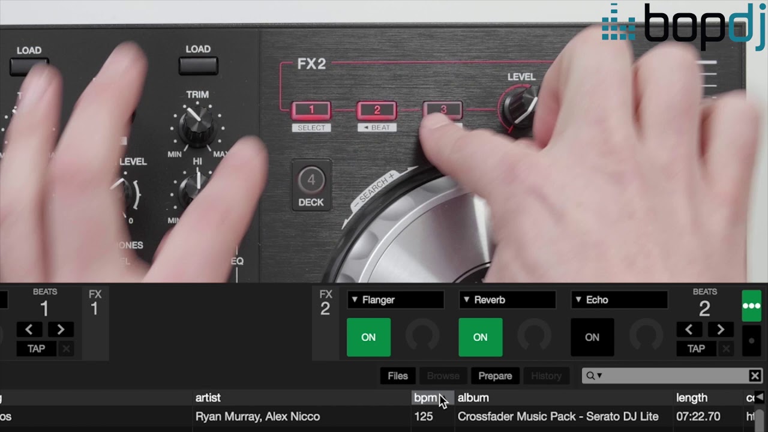Screen dimensions: 768x432
Task: Click the Echo depth knob
Action: (x=646, y=337)
